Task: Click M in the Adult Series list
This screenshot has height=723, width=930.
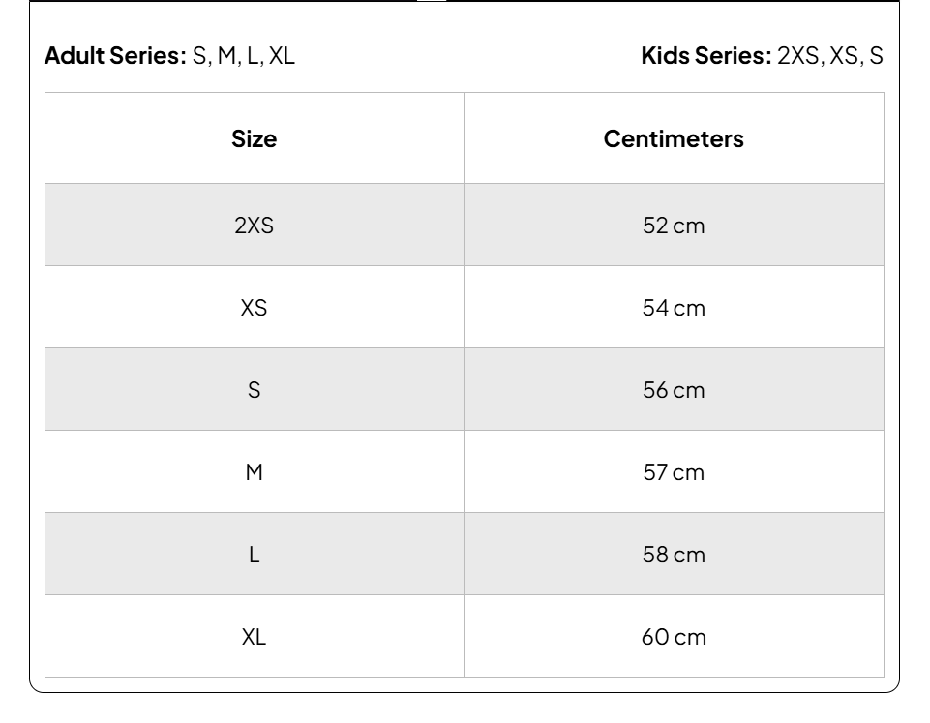Action: (x=226, y=56)
